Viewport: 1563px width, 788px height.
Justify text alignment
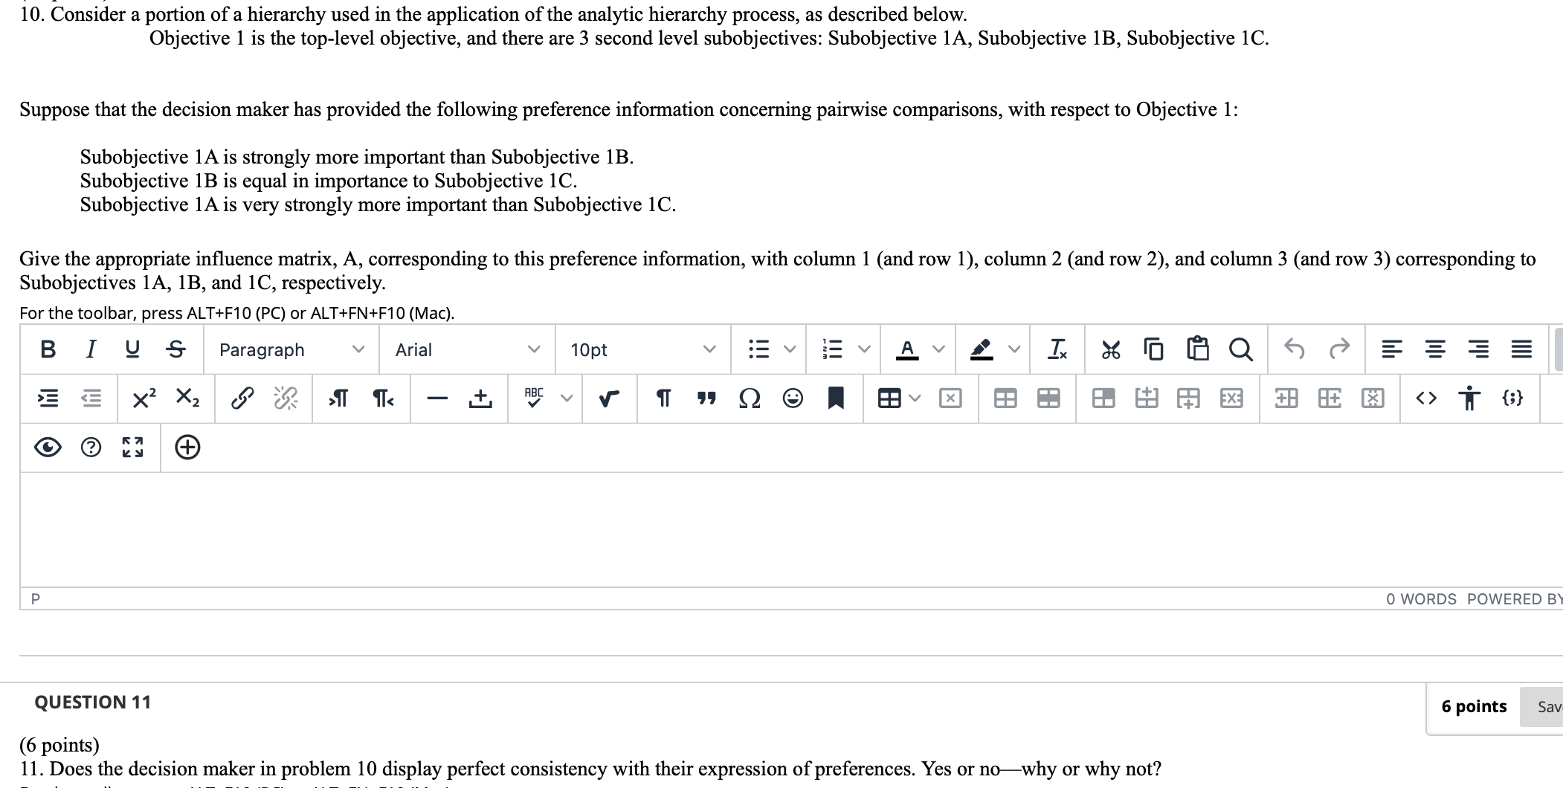click(1521, 349)
